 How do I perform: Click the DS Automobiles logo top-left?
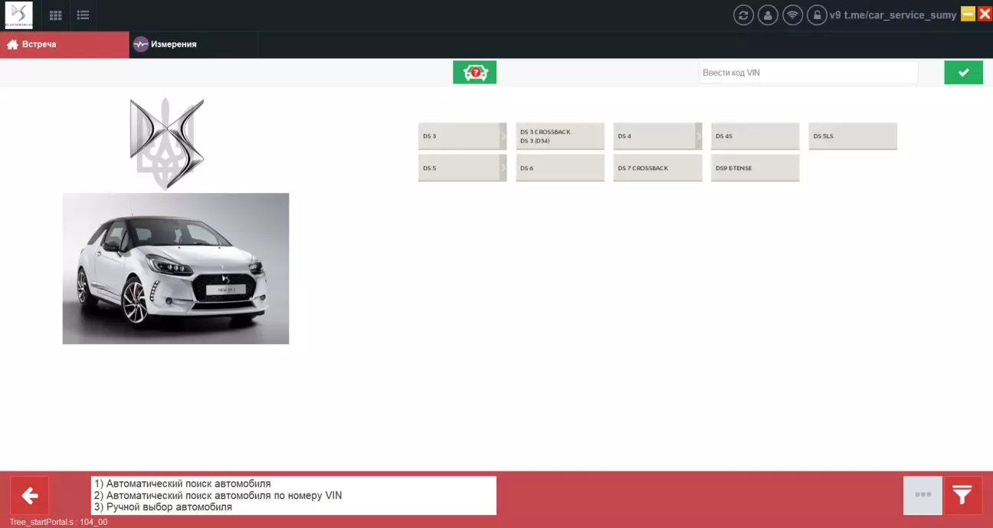pos(18,15)
